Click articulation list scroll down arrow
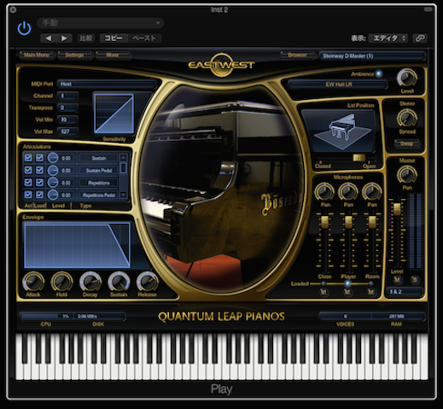 [x=123, y=195]
